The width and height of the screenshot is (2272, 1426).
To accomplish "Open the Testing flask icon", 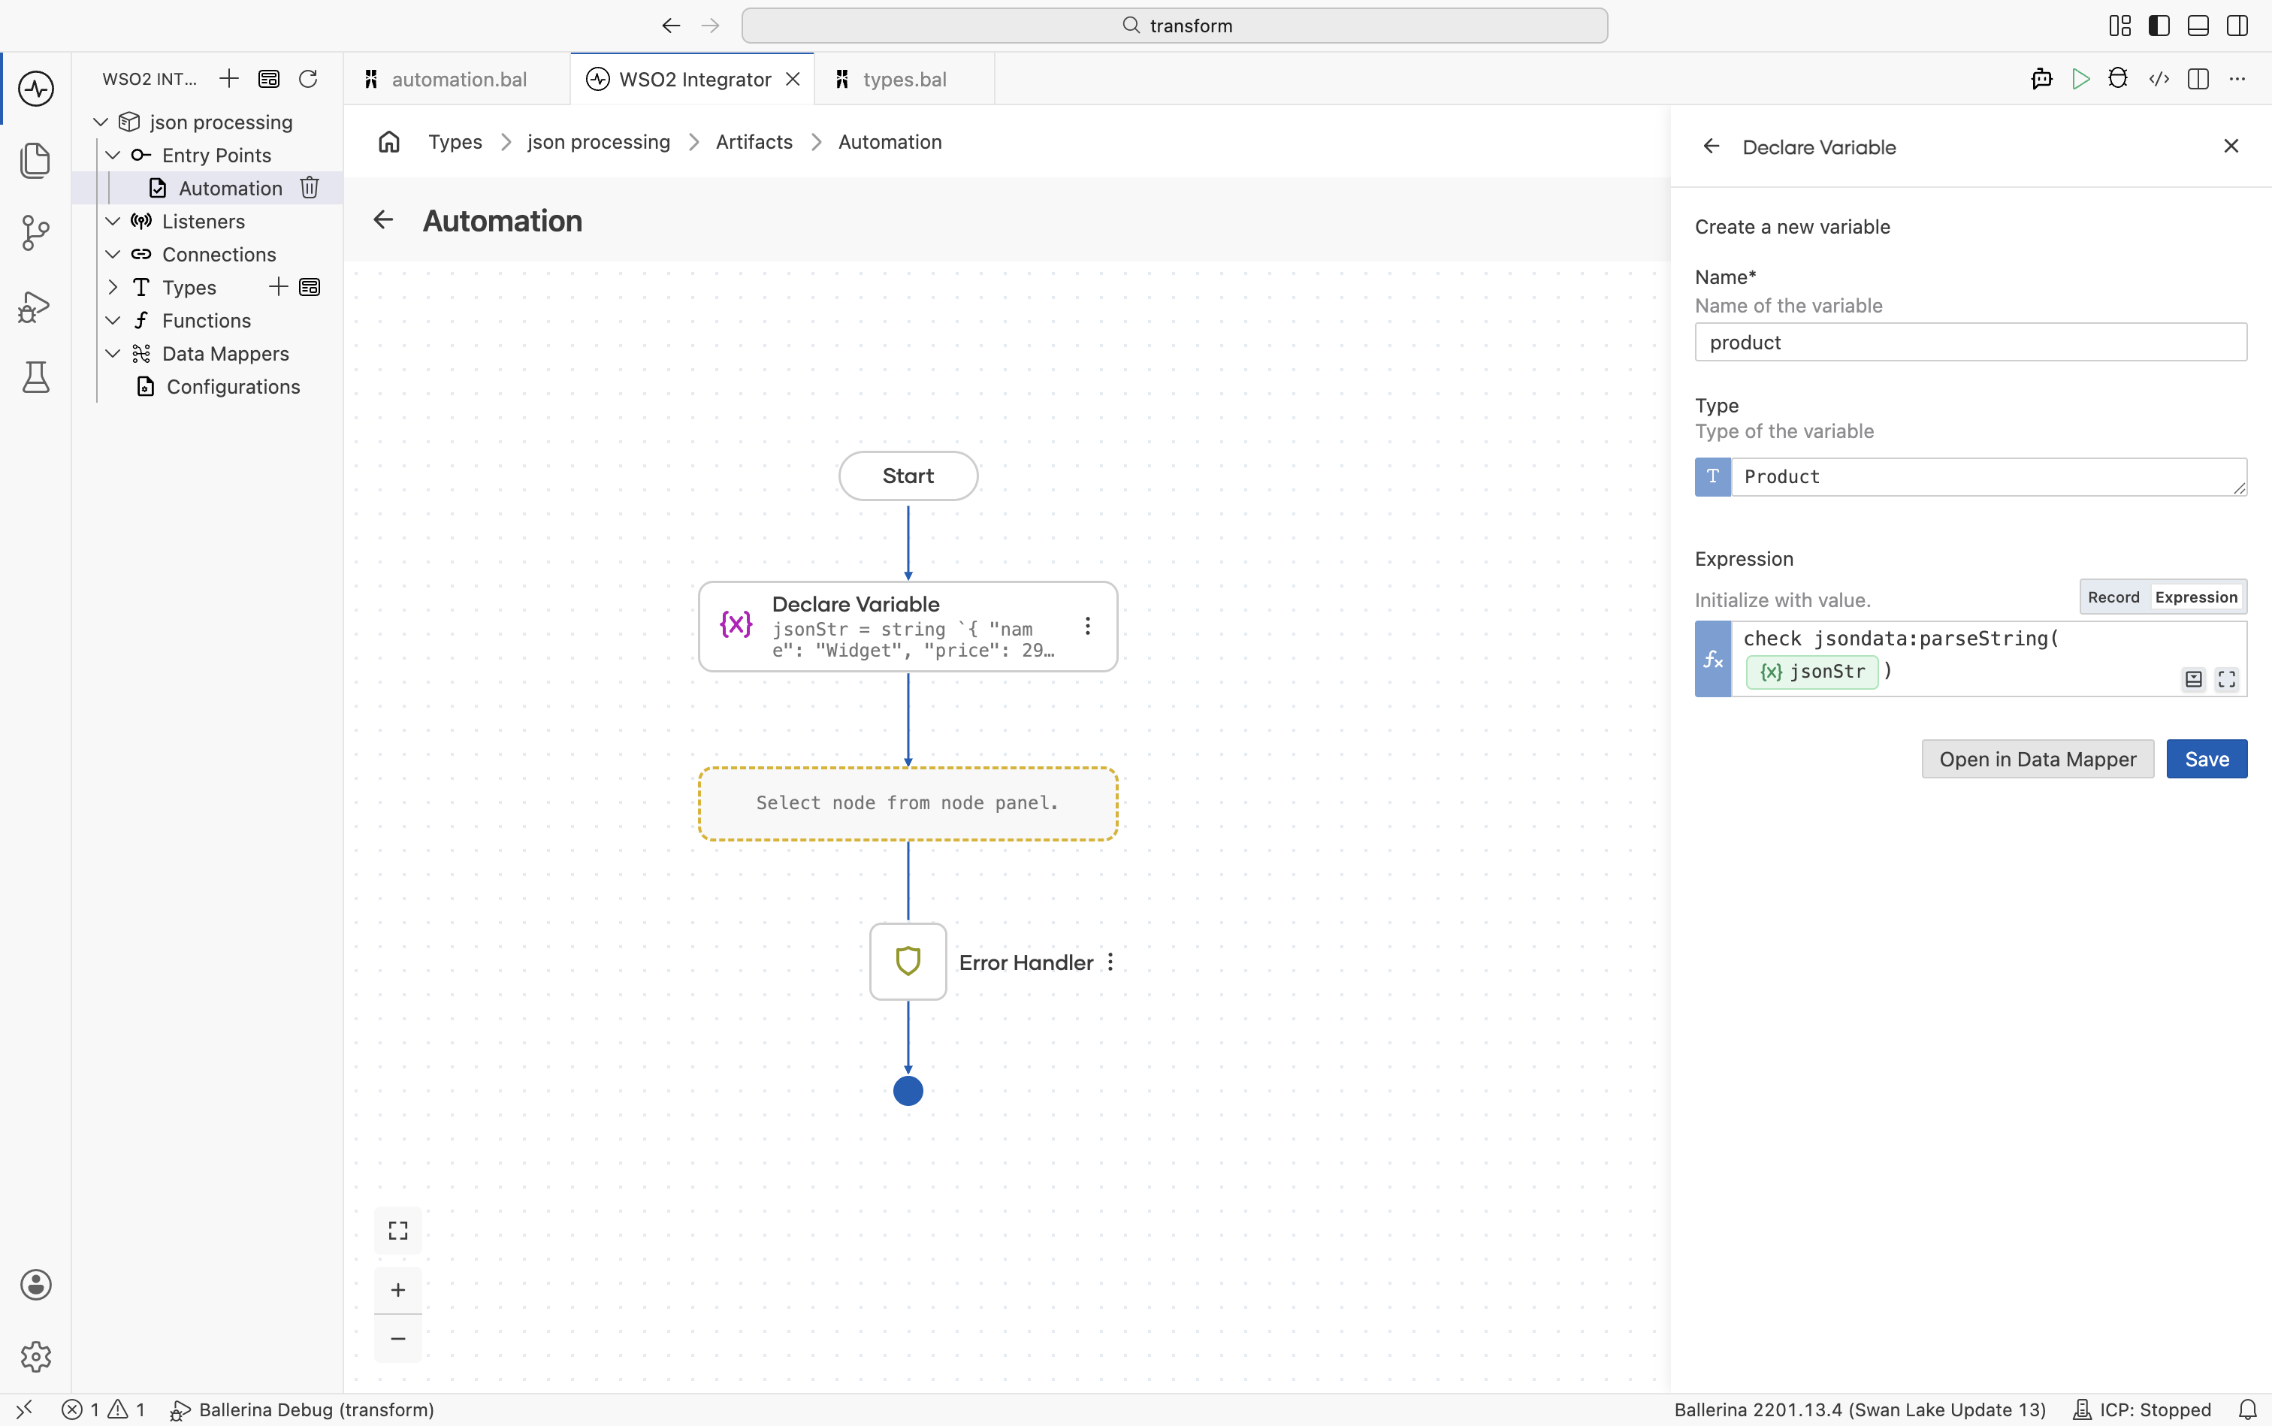I will pyautogui.click(x=36, y=377).
